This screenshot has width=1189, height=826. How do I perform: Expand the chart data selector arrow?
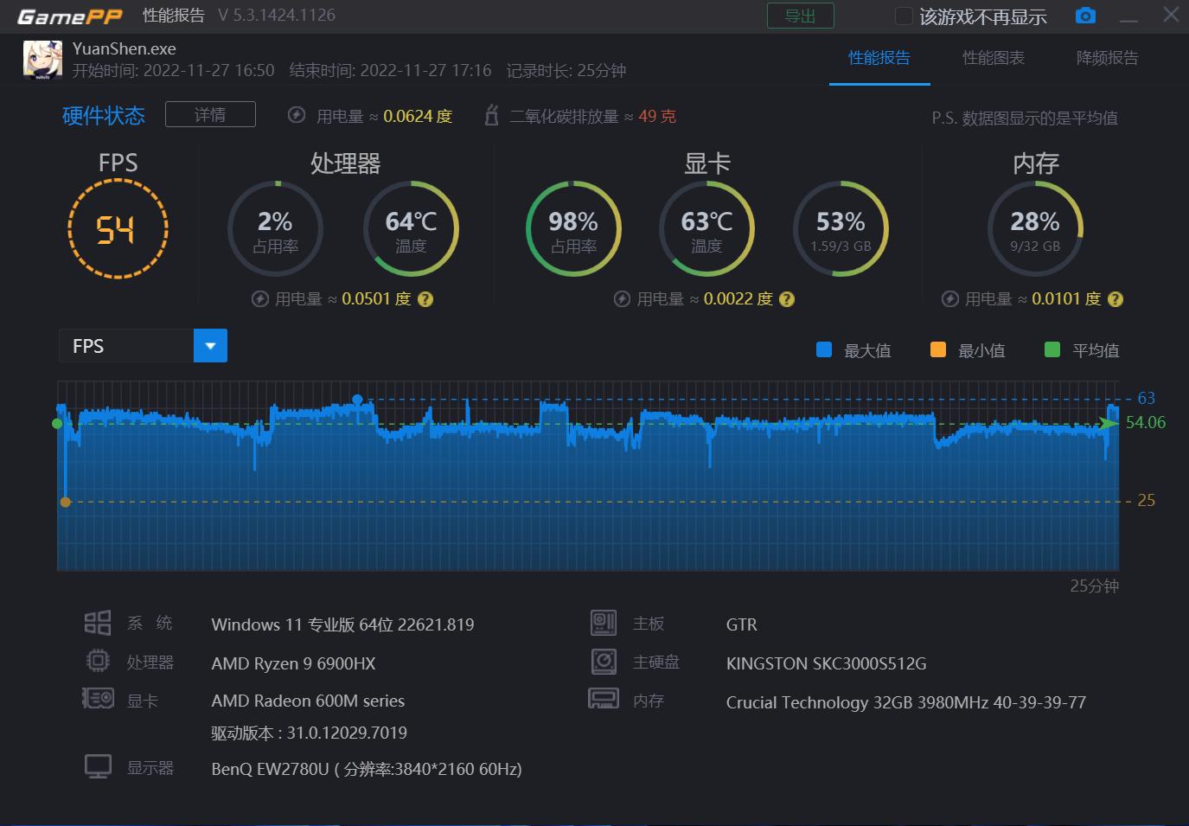[x=210, y=345]
